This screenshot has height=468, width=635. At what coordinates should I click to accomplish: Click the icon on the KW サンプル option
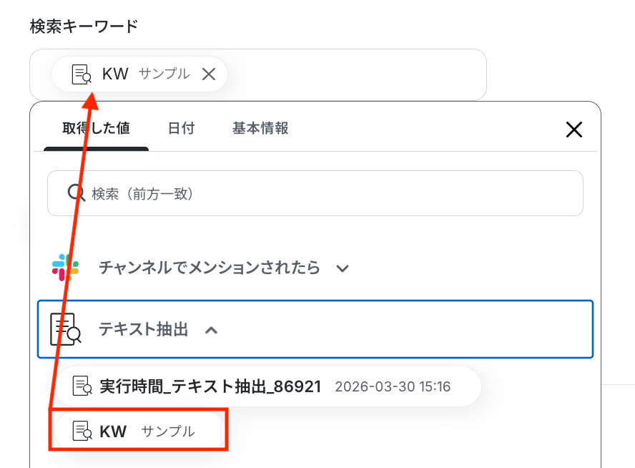pos(82,431)
